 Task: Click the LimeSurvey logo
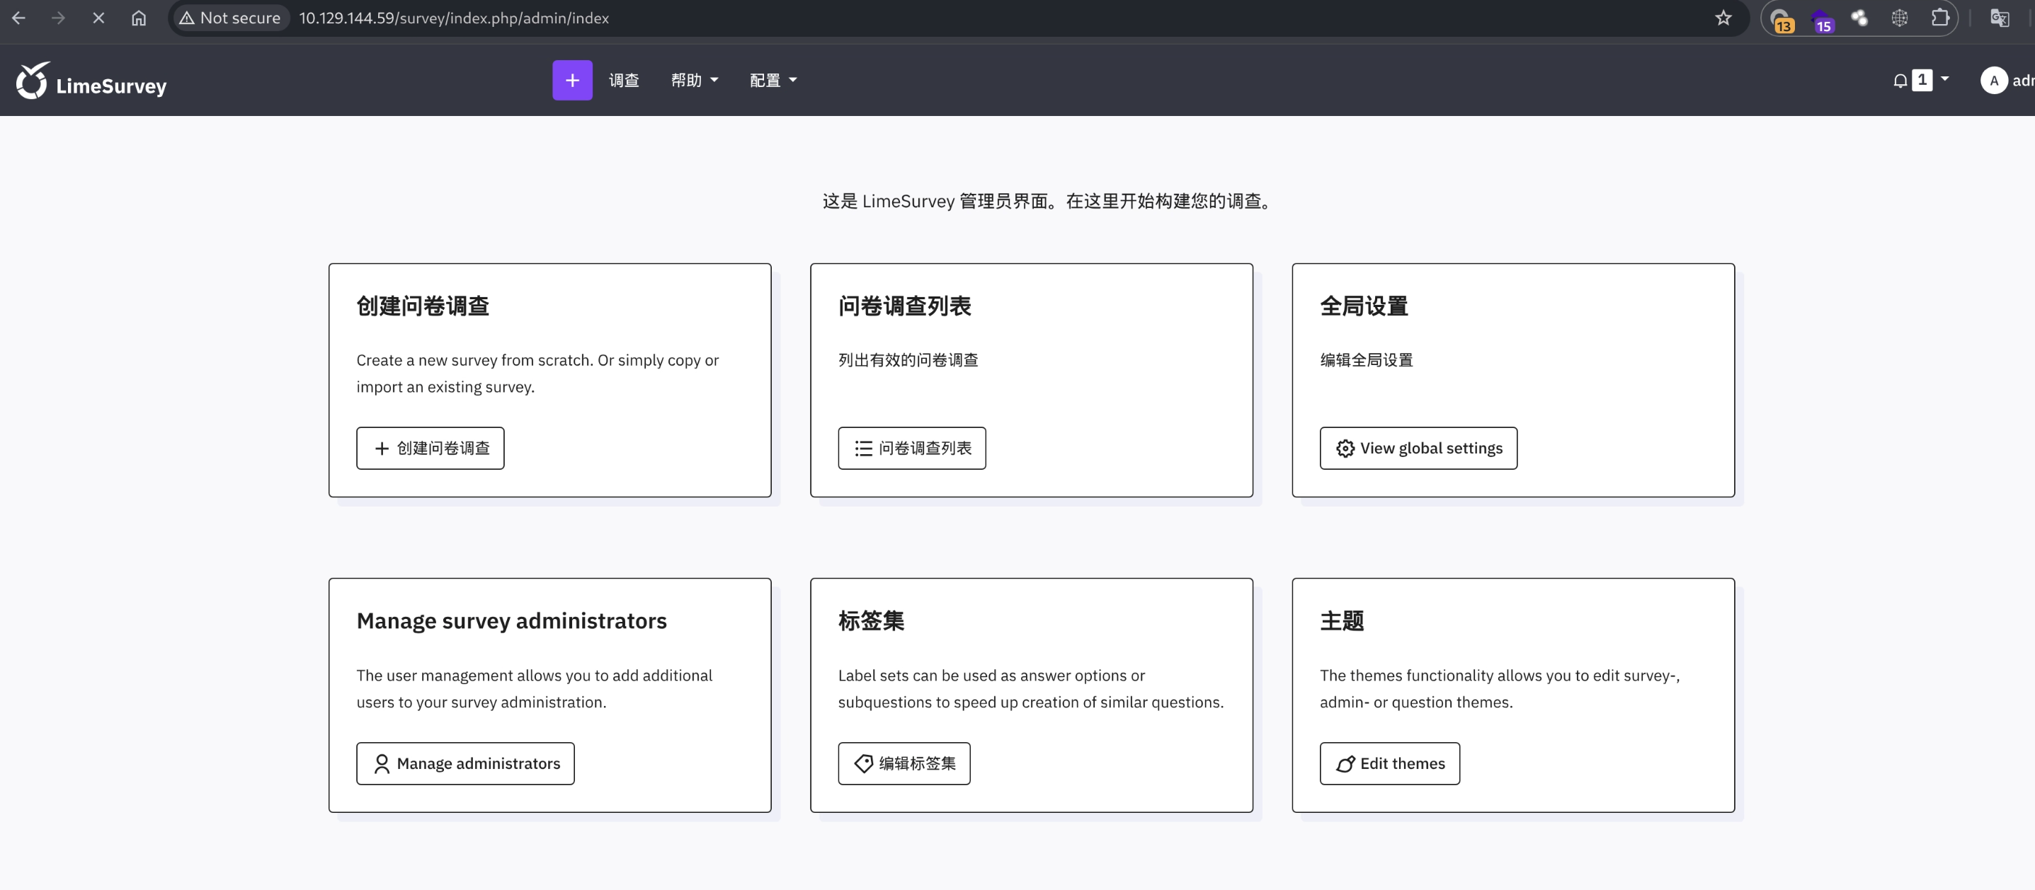pyautogui.click(x=91, y=81)
